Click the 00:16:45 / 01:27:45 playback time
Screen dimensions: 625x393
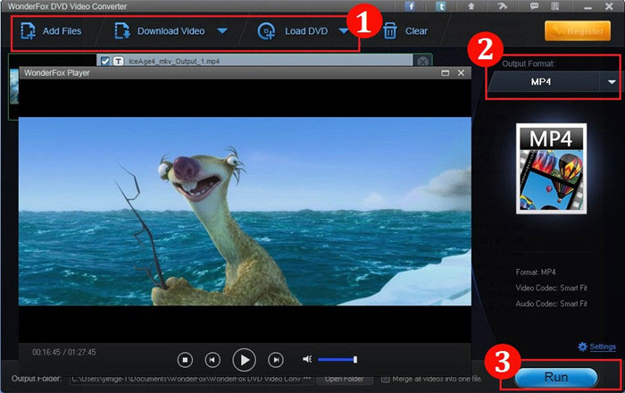(64, 352)
